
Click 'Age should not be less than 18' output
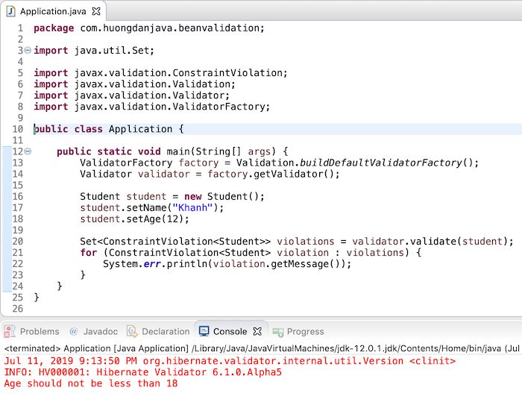pyautogui.click(x=91, y=383)
